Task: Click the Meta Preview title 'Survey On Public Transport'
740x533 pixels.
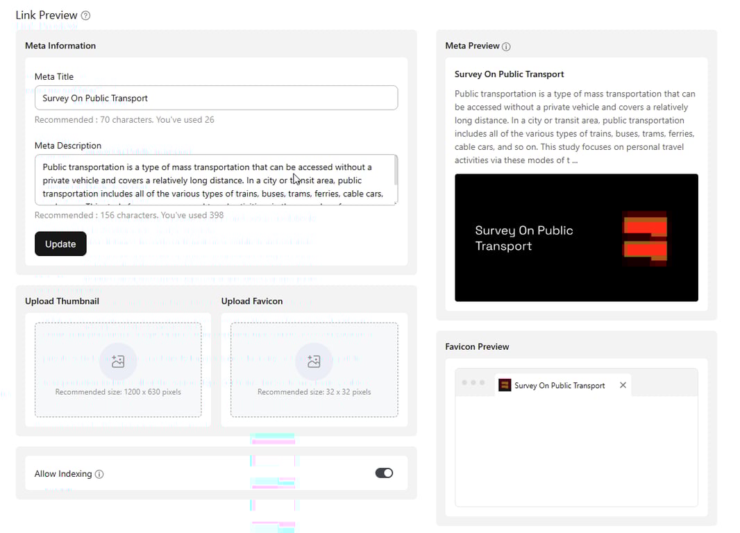Action: click(x=510, y=74)
